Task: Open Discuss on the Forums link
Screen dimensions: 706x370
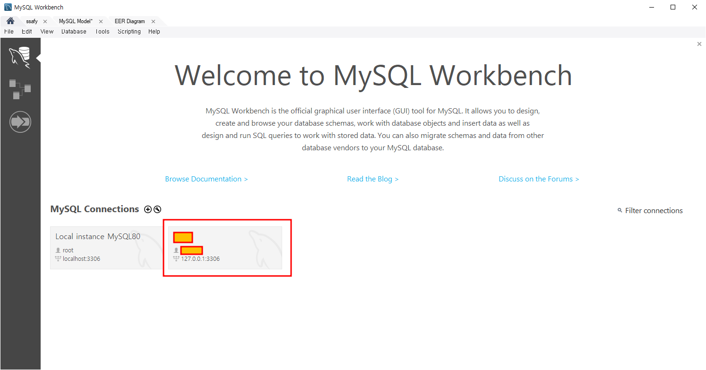Action: point(539,179)
